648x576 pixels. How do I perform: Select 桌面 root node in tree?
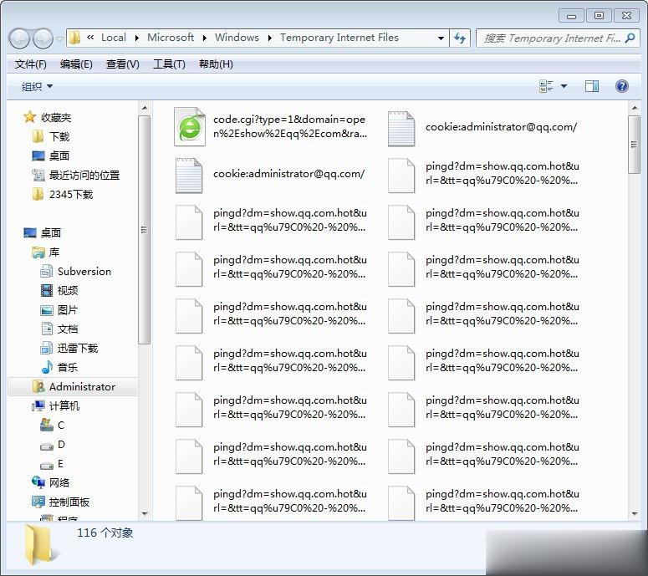click(x=43, y=232)
